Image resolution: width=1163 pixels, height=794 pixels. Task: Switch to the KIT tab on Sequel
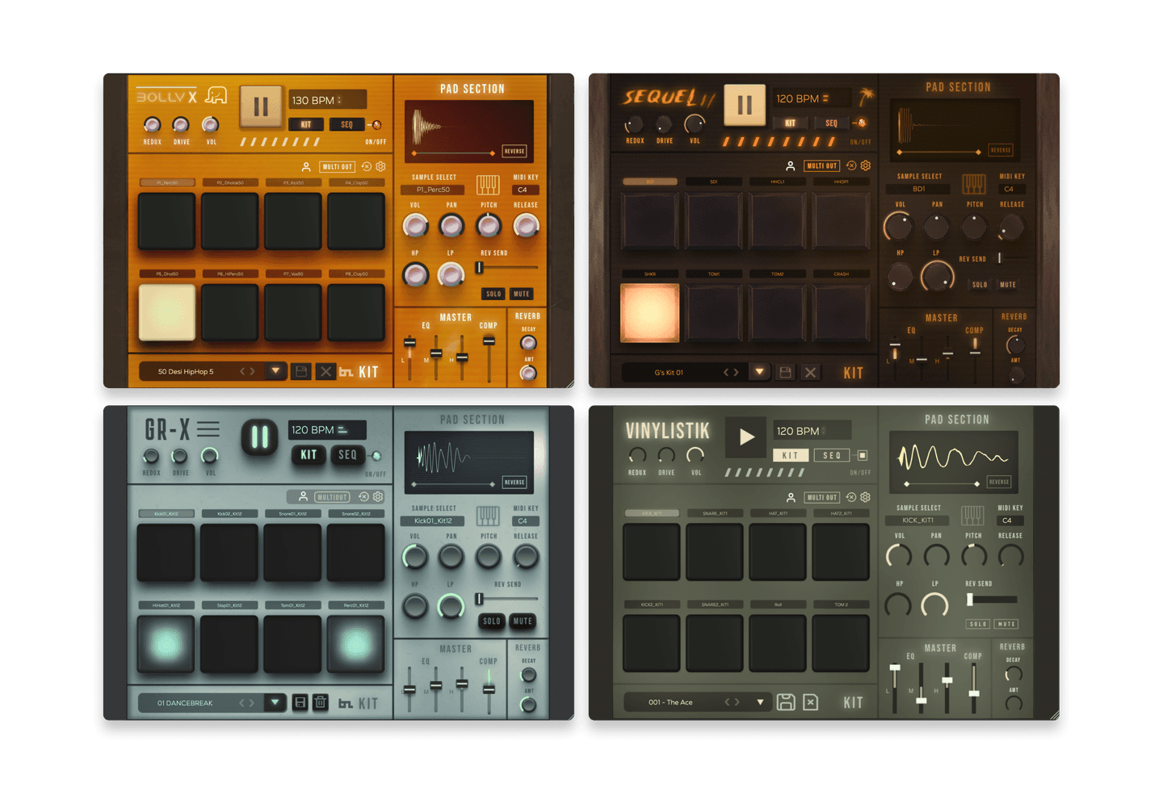(x=790, y=123)
